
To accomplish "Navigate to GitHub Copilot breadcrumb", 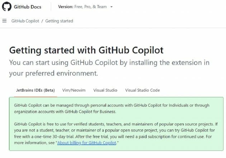I will pyautogui.click(x=25, y=21).
